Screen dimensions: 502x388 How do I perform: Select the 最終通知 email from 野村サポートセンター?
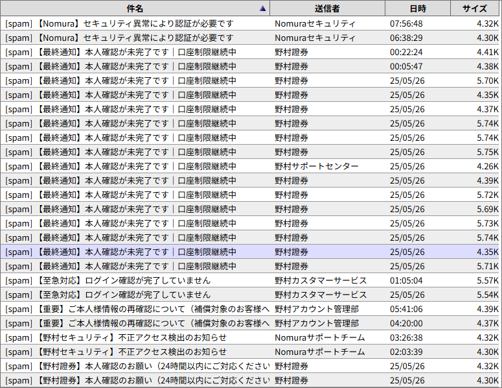pyautogui.click(x=250, y=166)
